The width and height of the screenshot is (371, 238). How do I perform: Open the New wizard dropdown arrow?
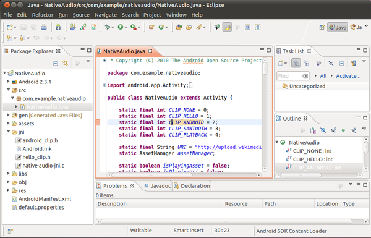tap(15, 27)
